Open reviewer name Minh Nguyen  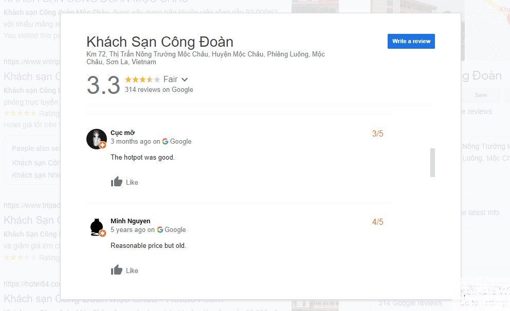coord(130,221)
